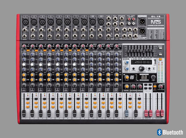Click the MP3 LEVEL fader
Image resolution: width=186 pixels, height=138 pixels.
tap(136, 113)
